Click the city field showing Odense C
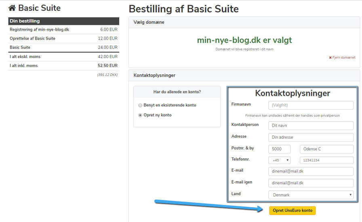Viewport: 362px width, 222px height. (x=326, y=149)
